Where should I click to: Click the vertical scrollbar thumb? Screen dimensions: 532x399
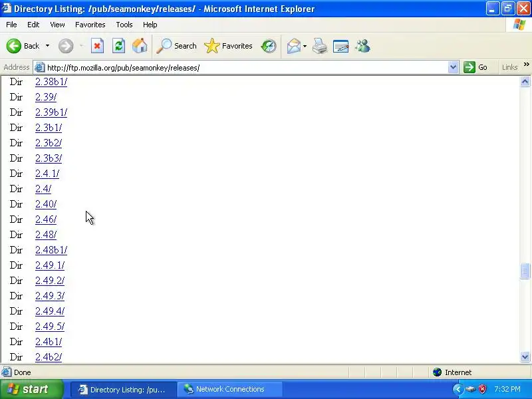[x=525, y=271]
